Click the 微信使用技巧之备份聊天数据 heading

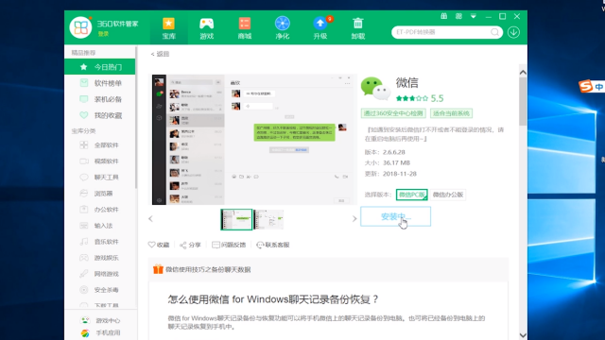click(208, 269)
